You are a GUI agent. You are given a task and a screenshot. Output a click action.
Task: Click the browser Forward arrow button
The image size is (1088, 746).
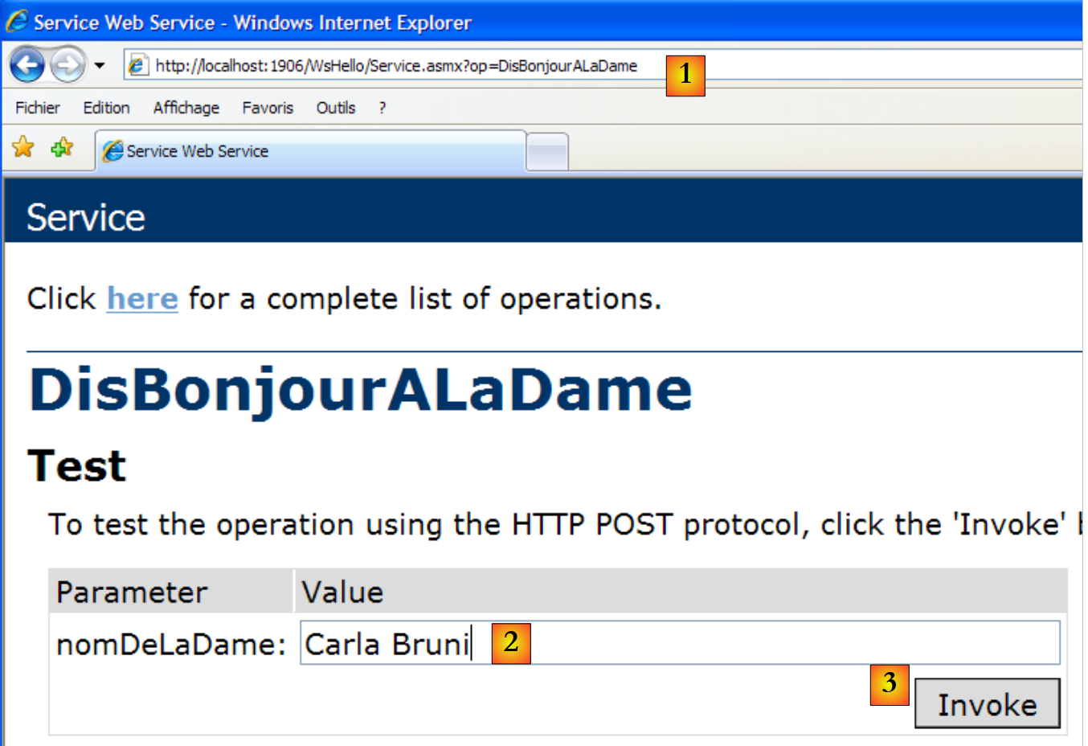[67, 65]
